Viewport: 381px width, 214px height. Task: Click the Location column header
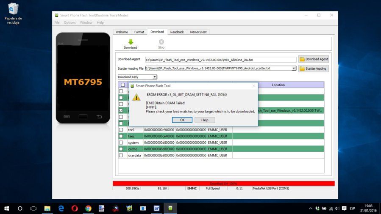point(278,85)
